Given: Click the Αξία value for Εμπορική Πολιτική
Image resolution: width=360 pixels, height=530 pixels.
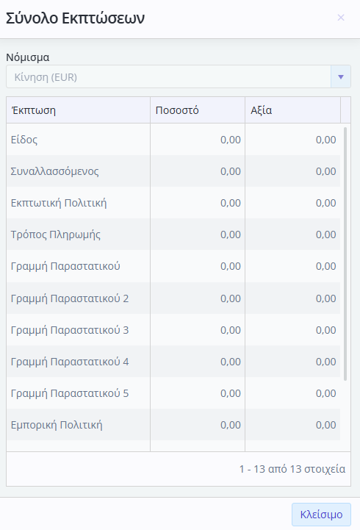Looking at the screenshot, I should 326,425.
